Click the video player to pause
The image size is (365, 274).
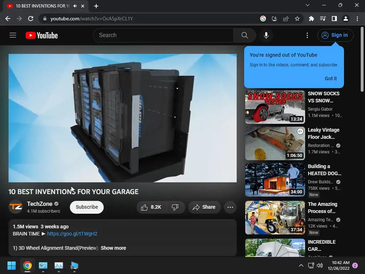(123, 118)
